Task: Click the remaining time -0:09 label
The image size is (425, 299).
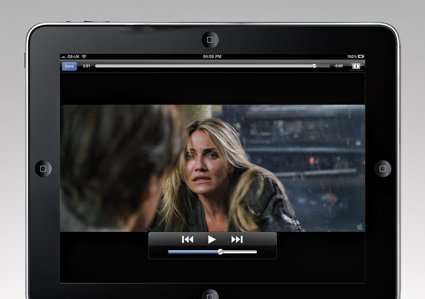Action: (x=339, y=66)
